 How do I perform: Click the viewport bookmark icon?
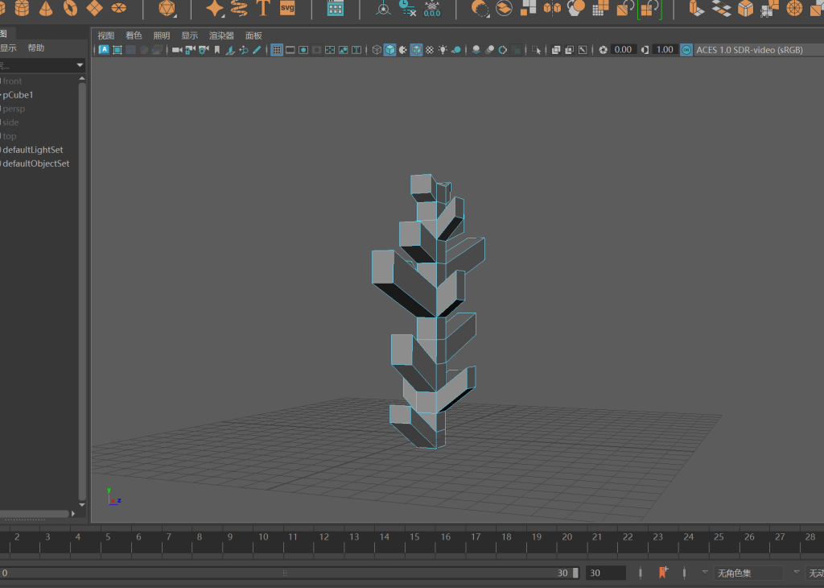tap(217, 50)
